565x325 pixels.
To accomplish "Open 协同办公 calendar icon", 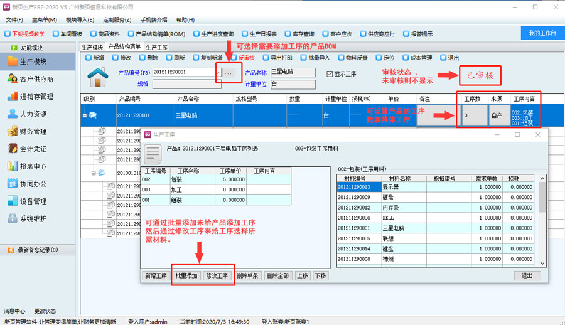I will pos(13,183).
